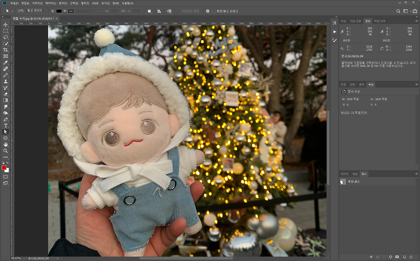
Task: Open the 필터(T) menu
Action: [x=85, y=3]
